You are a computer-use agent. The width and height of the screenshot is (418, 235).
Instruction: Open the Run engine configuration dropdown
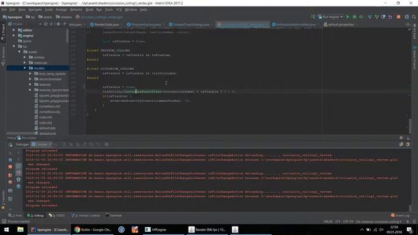coord(330,17)
